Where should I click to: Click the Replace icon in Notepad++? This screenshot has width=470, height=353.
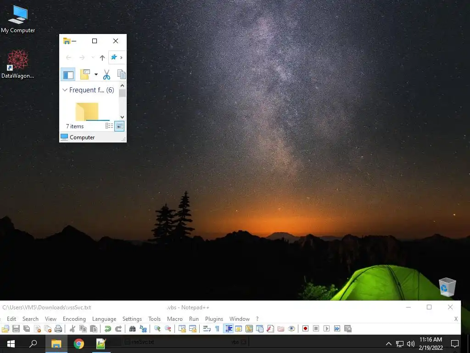[143, 329]
